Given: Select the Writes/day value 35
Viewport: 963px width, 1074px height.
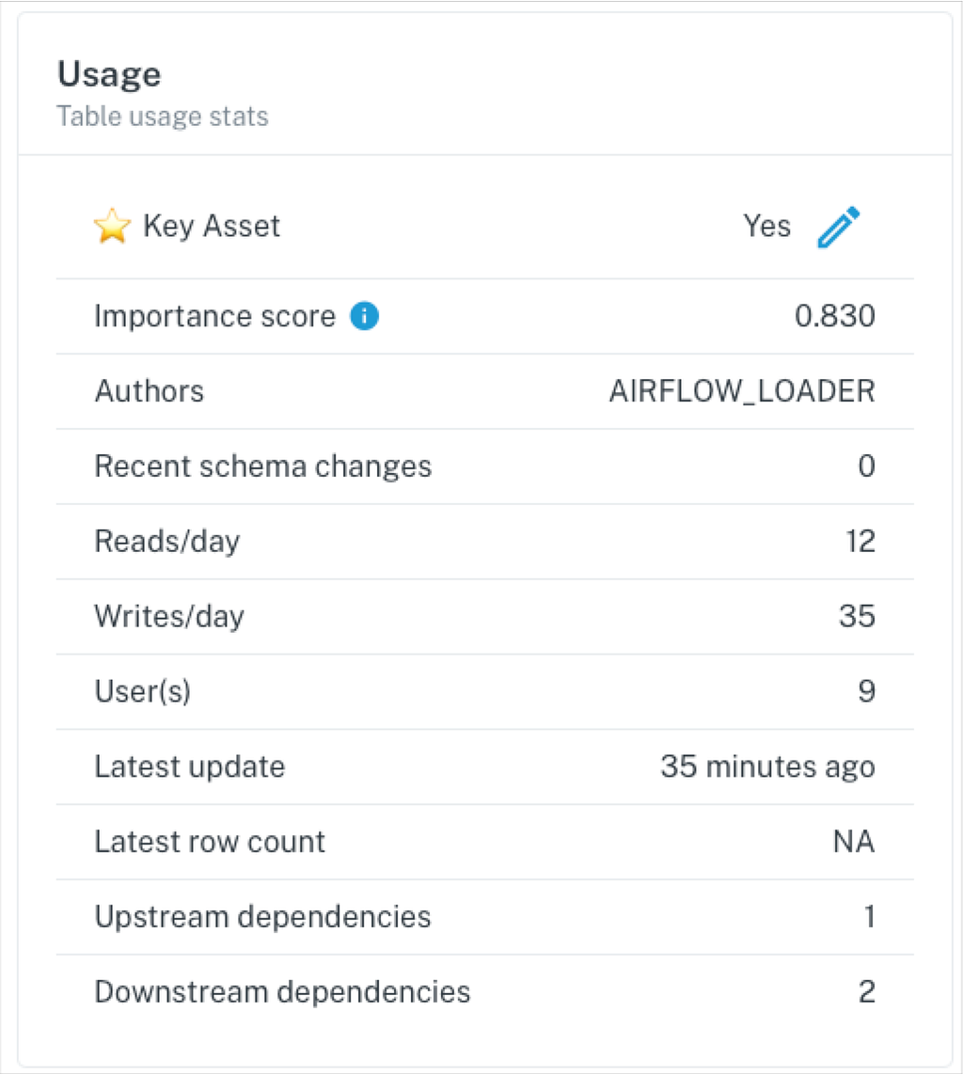Looking at the screenshot, I should (x=858, y=616).
